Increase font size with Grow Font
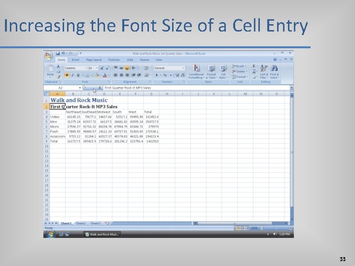This screenshot has height=266, width=355. pos(102,68)
